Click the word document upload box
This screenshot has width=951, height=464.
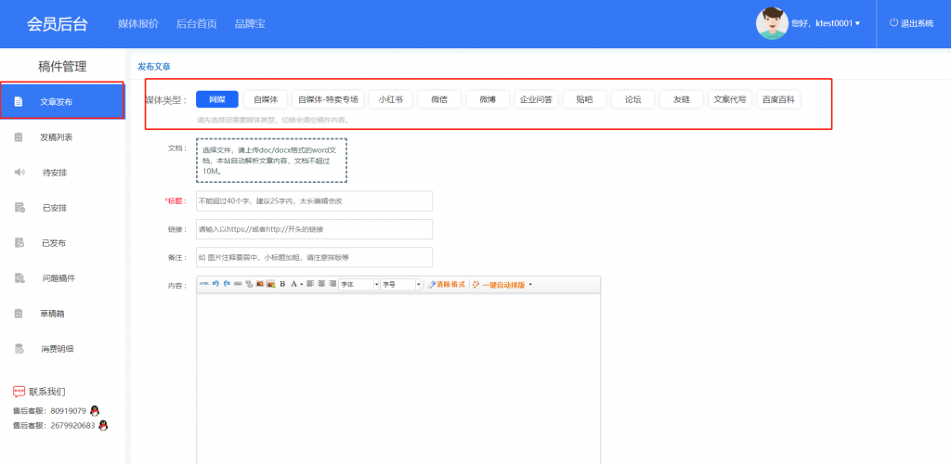(x=272, y=161)
